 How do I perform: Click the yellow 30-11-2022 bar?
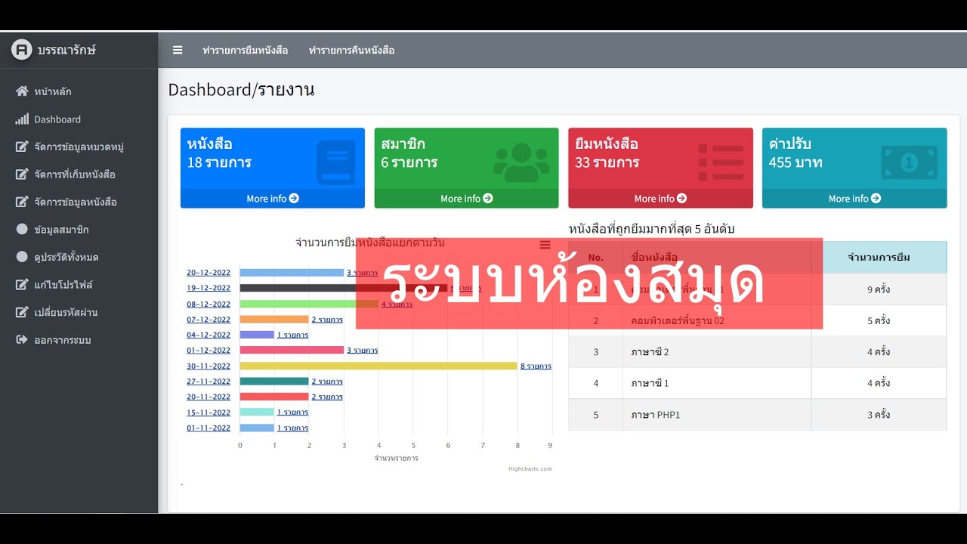click(378, 366)
